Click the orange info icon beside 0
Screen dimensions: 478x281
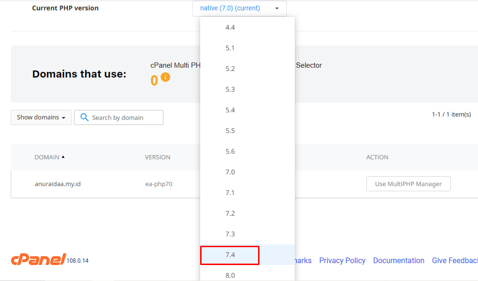(x=165, y=77)
